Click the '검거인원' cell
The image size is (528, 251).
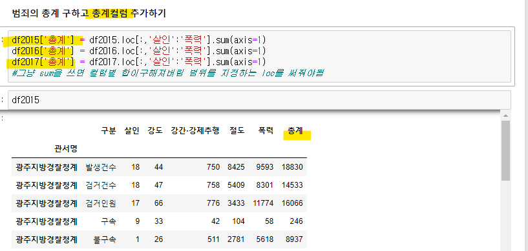click(101, 203)
